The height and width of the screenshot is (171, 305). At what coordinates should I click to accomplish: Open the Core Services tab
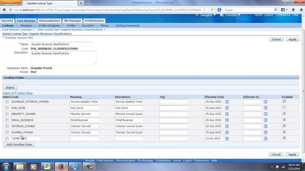(26, 21)
